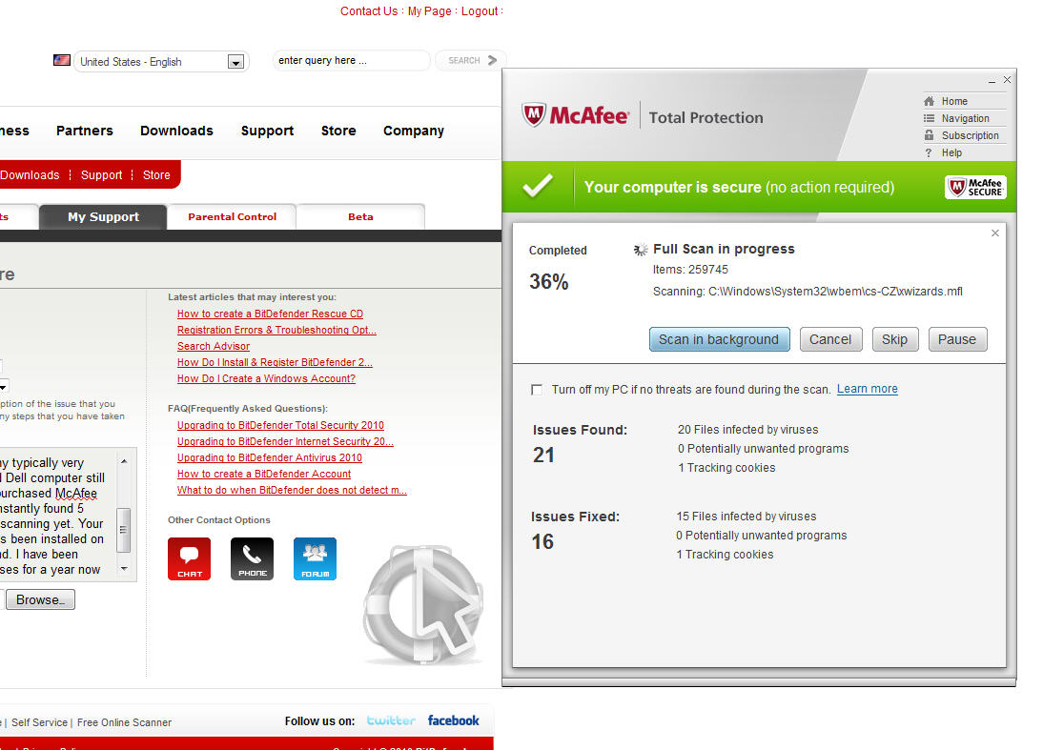The height and width of the screenshot is (750, 1043).
Task: Click the issue description text area
Action: click(58, 516)
